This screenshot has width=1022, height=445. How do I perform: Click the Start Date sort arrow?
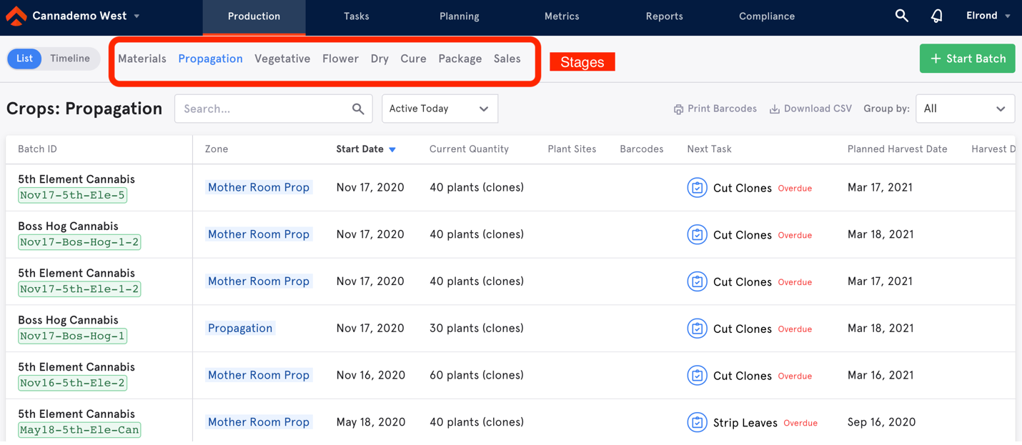coord(392,149)
